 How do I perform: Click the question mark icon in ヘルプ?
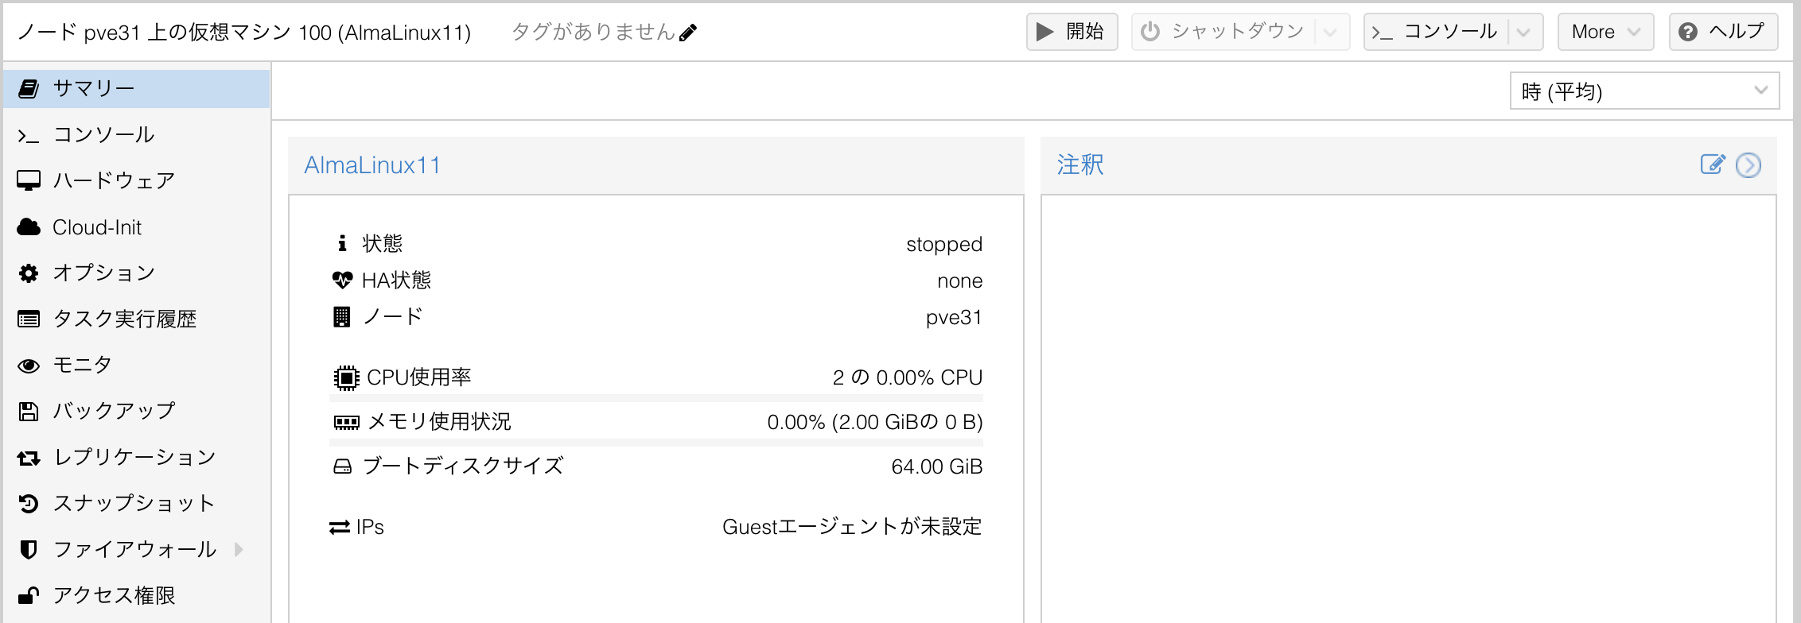point(1688,32)
